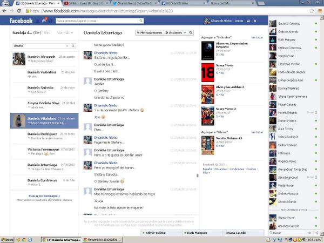Switch to the Dhaniels Nieto Facebook tab
Viewport: 324px width, 243px height.
point(184,3)
